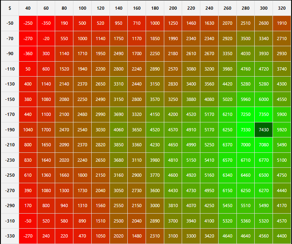The width and height of the screenshot is (292, 244).
Task: Select the cell showing 1910
Action: tap(282, 23)
